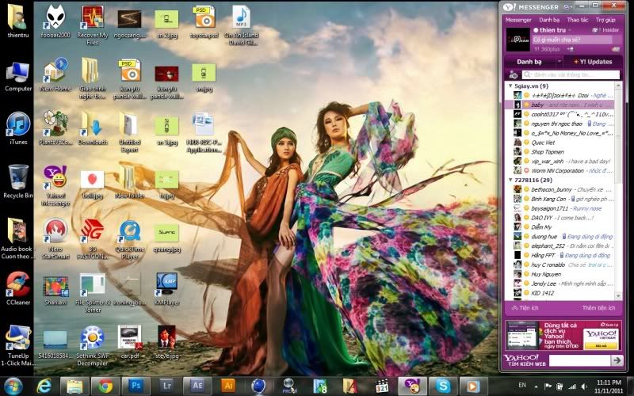Open After Effects from the taskbar

click(197, 386)
